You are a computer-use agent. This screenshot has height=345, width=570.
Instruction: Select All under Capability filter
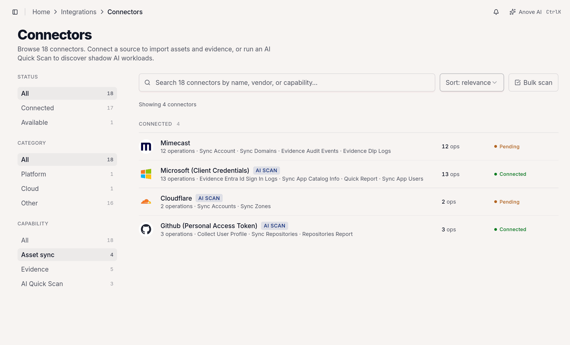coord(67,240)
